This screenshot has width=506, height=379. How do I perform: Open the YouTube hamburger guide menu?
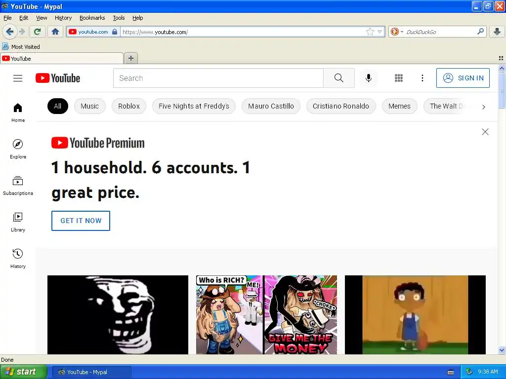(18, 78)
